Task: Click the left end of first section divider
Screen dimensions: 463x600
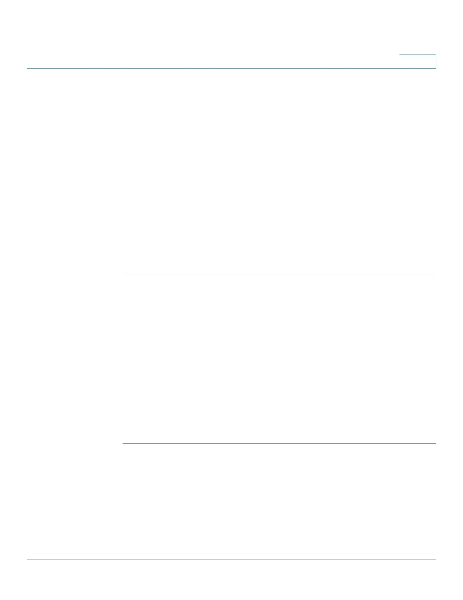Action: pos(124,273)
